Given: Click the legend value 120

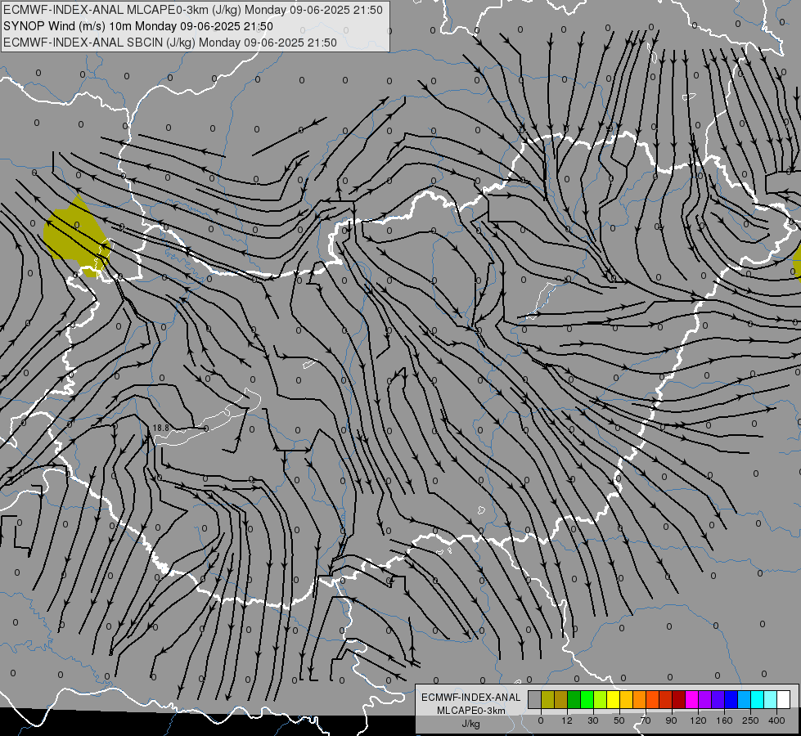Looking at the screenshot, I should coord(698,720).
